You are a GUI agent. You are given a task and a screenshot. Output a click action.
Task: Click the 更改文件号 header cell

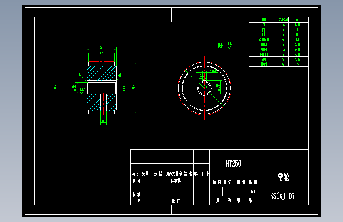pos(174,174)
